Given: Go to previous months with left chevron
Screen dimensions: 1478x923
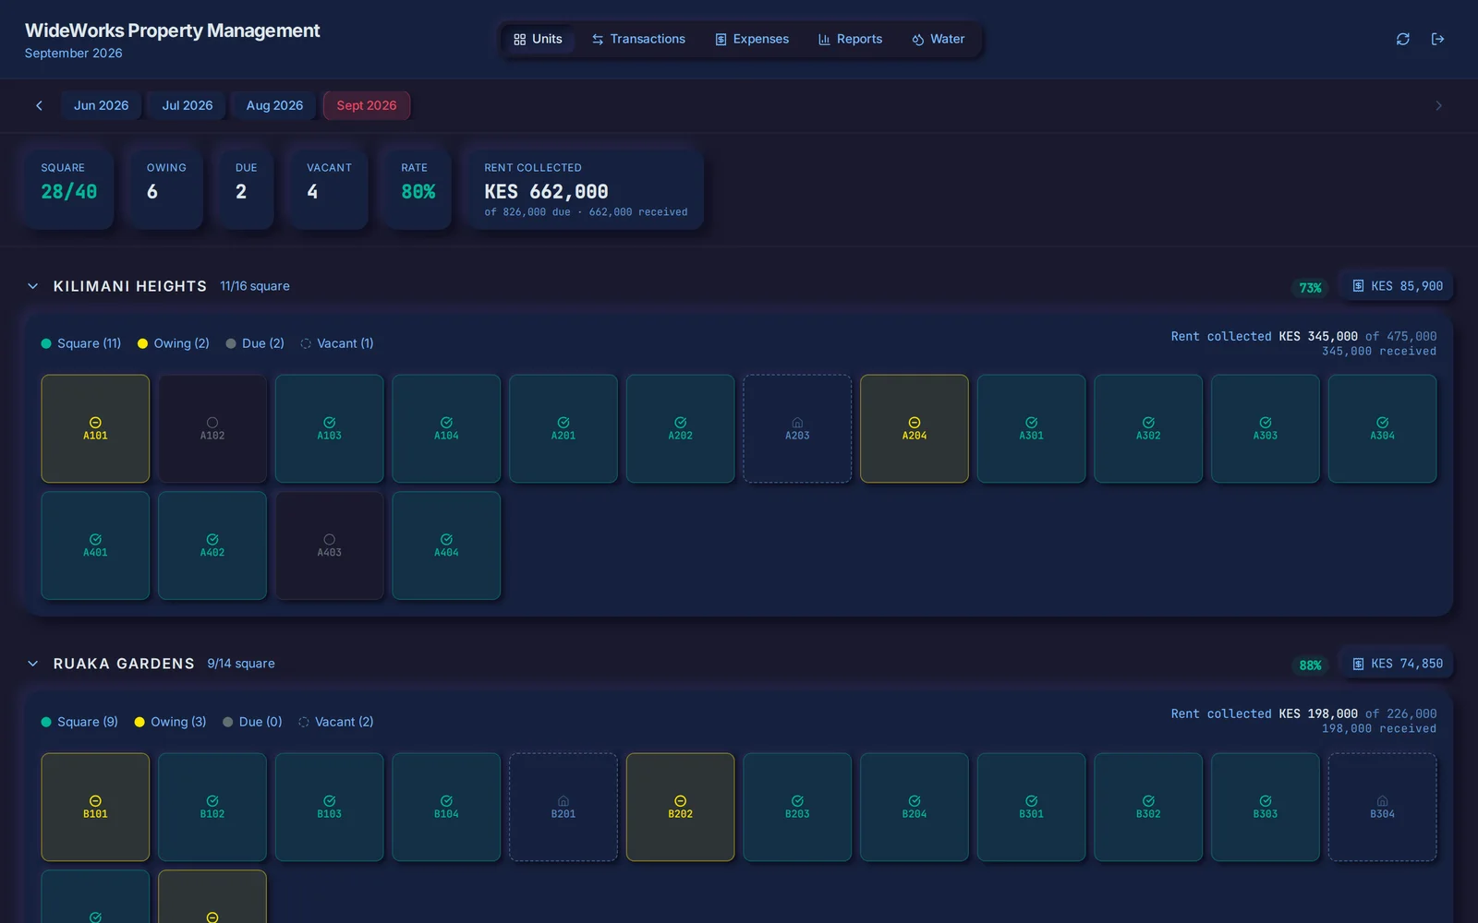Looking at the screenshot, I should (39, 105).
